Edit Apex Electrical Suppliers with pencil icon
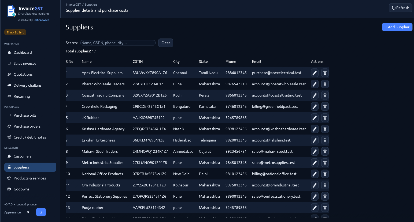Viewport: 414px width, 222px height. coord(315,73)
